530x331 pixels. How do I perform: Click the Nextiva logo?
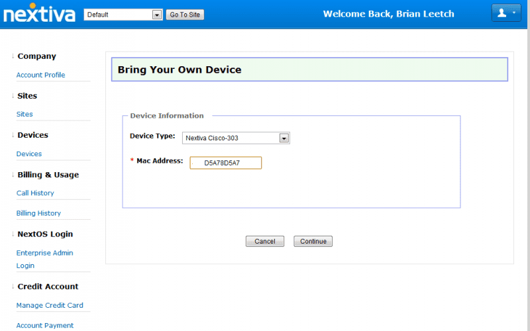click(x=39, y=13)
